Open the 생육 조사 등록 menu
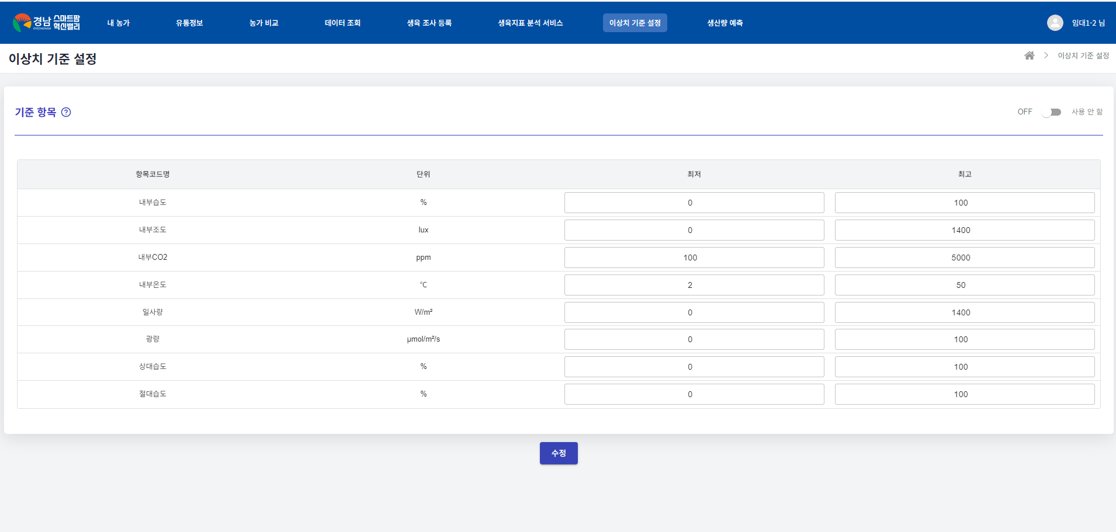Screen dimensions: 1116x532 tap(429, 23)
